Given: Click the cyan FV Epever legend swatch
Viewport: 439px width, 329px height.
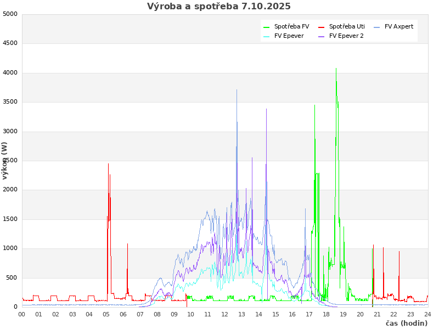Looking at the screenshot, I should coord(267,36).
